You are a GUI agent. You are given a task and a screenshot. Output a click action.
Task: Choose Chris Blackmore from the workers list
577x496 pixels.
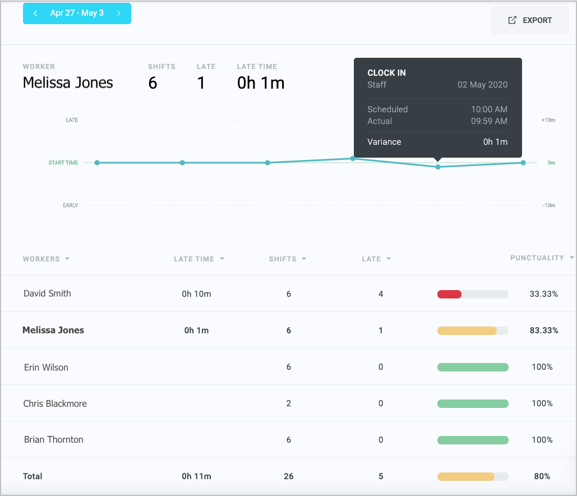55,403
